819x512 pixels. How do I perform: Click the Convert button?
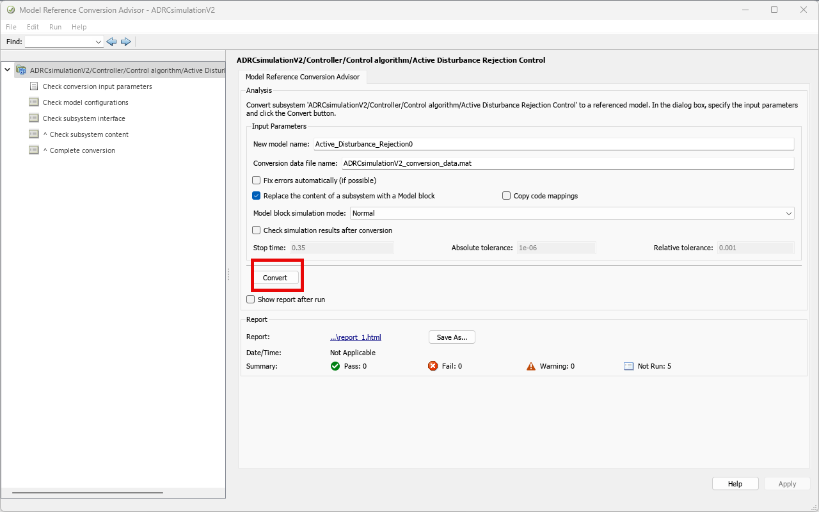click(x=275, y=278)
